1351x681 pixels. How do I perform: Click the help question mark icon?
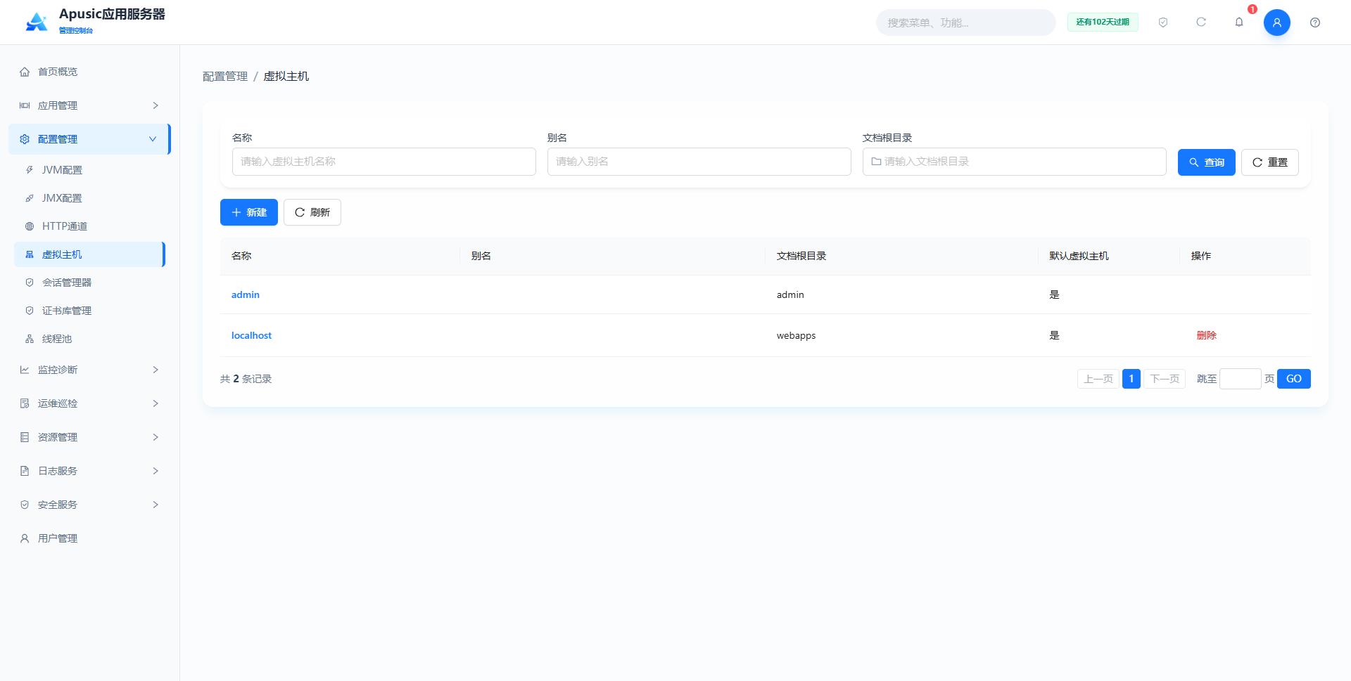tap(1315, 22)
